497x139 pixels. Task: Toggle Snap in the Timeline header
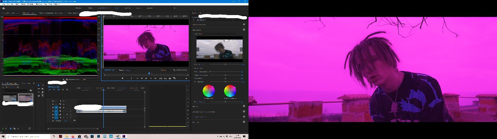(54, 90)
